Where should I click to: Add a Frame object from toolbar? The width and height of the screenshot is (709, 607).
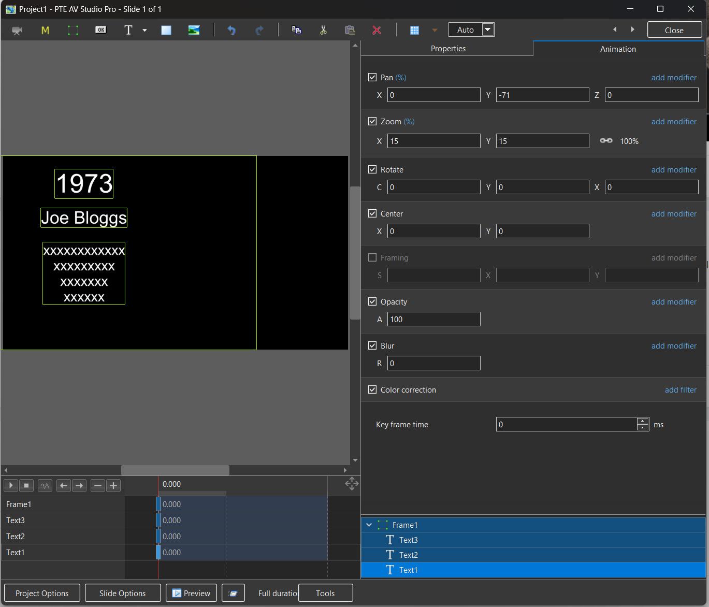pyautogui.click(x=73, y=30)
